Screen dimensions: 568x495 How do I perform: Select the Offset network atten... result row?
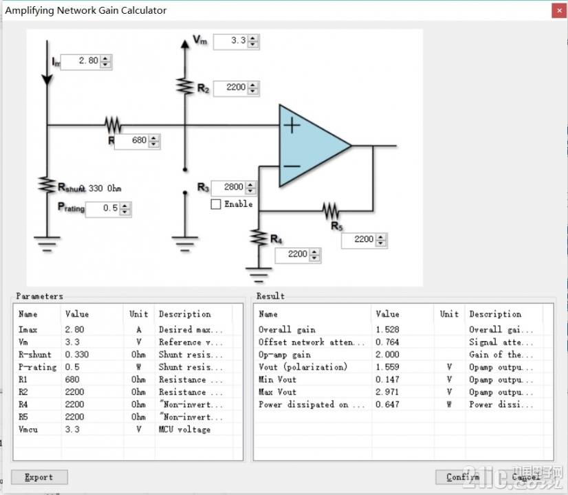404,342
